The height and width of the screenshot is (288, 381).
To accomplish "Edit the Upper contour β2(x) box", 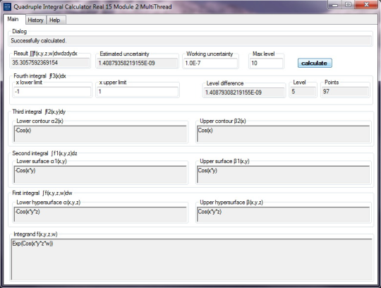I will pyautogui.click(x=284, y=133).
